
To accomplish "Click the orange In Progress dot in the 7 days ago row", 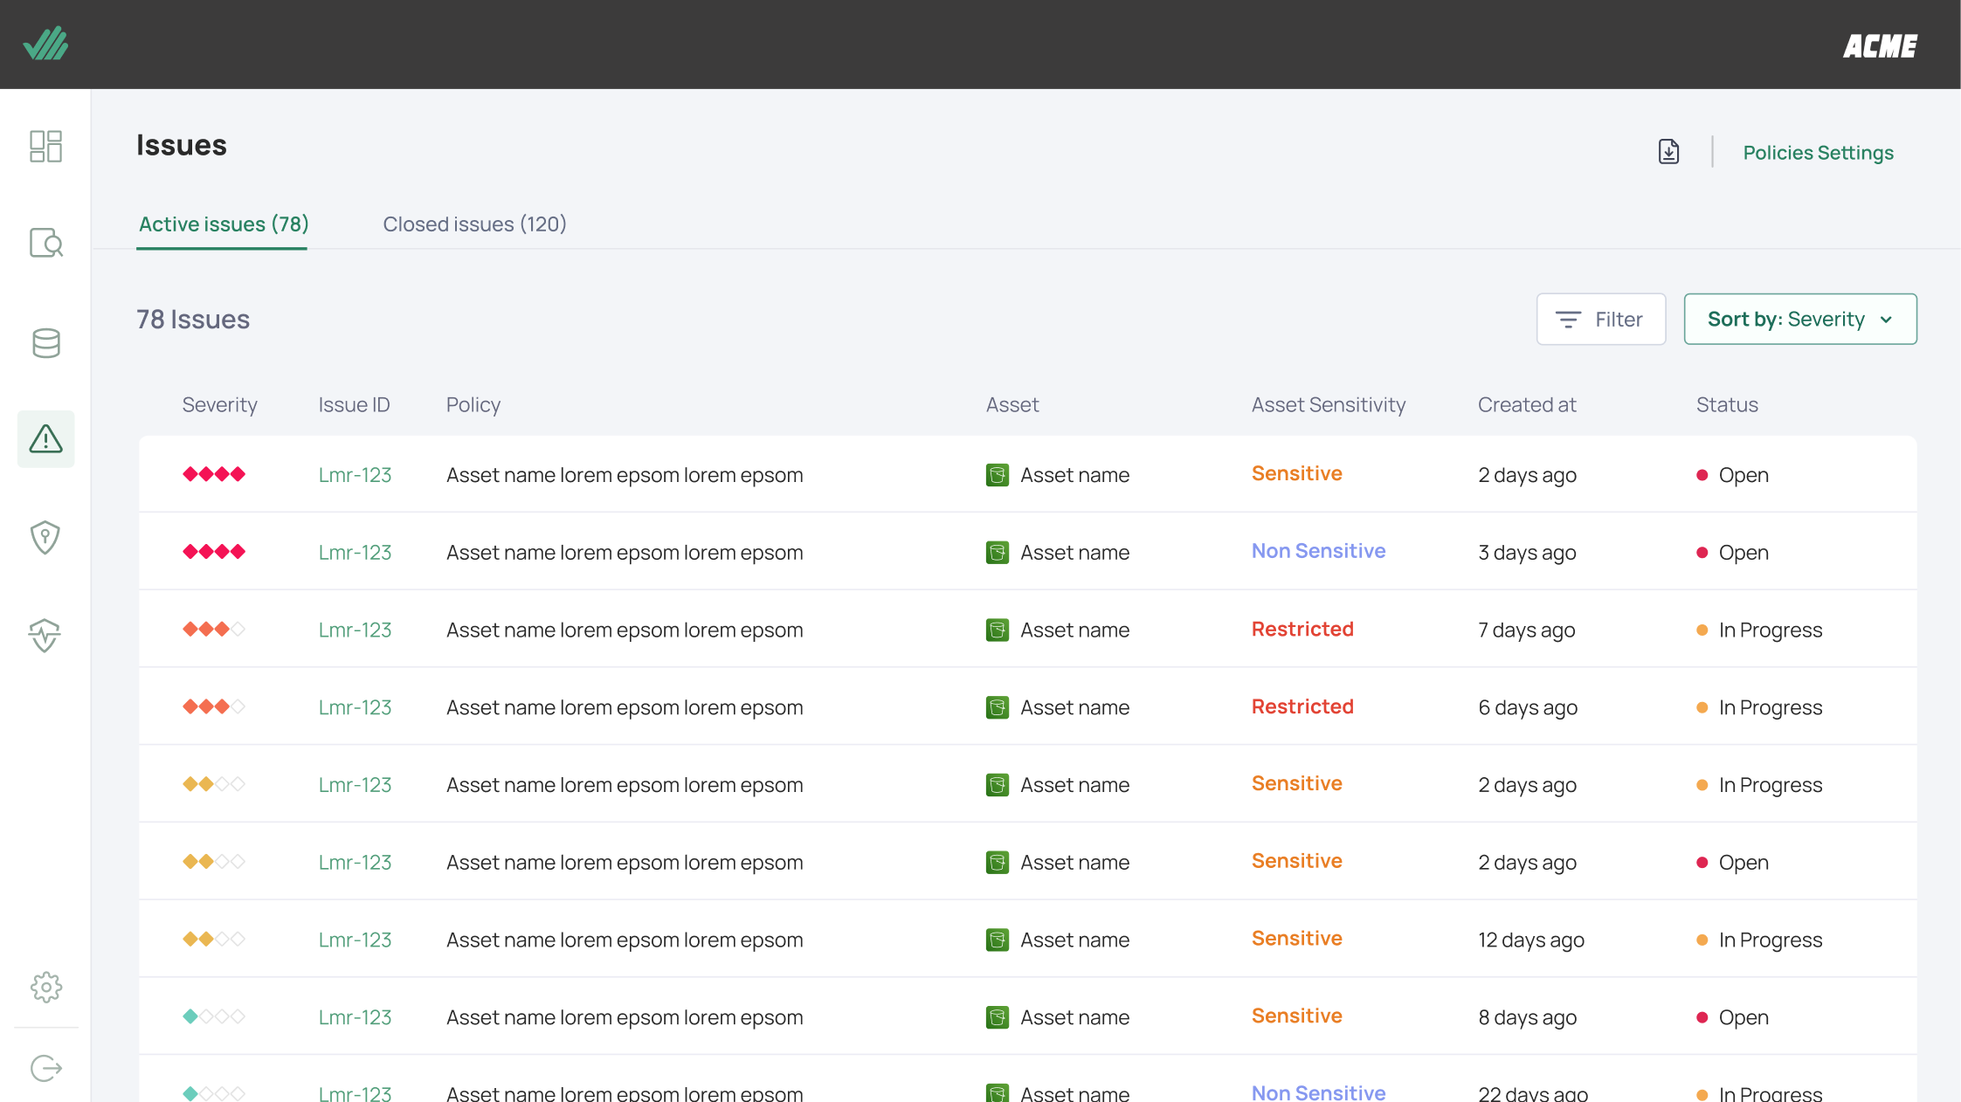I will click(x=1702, y=630).
